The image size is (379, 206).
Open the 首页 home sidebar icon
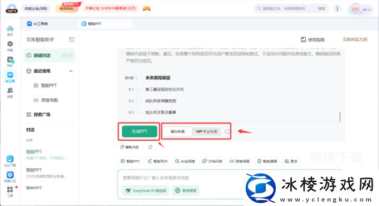coord(10,31)
